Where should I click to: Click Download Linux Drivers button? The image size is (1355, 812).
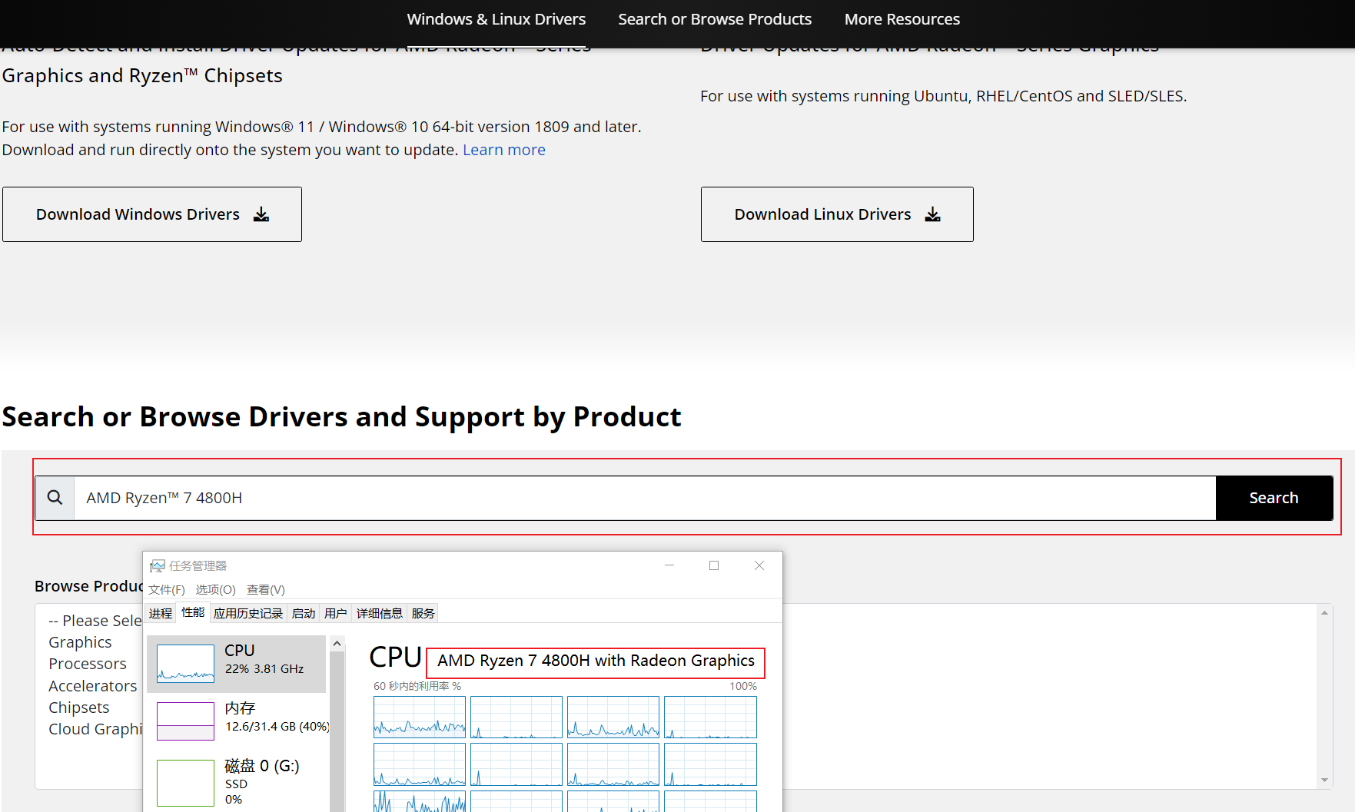coord(836,214)
